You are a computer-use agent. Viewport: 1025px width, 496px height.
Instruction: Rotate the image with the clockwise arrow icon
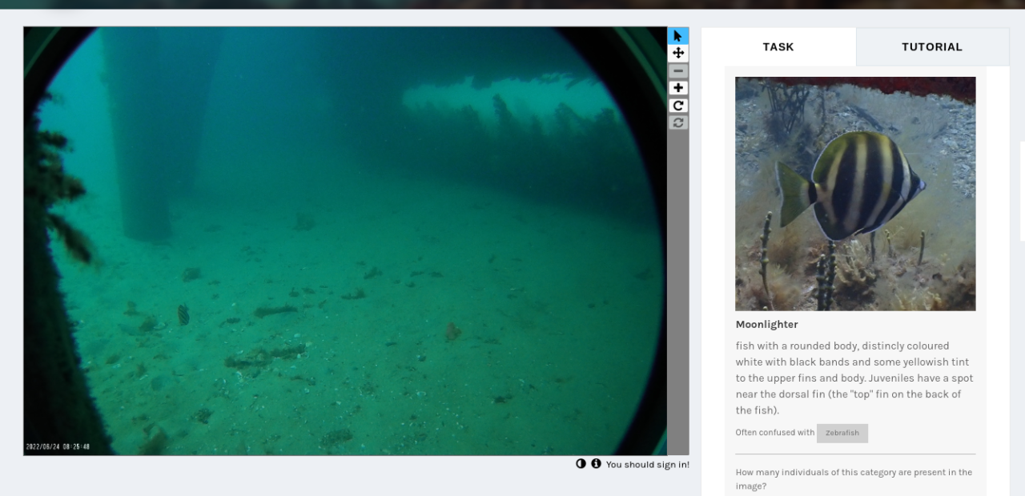[x=678, y=106]
